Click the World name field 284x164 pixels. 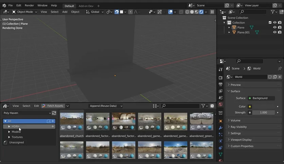(250, 77)
